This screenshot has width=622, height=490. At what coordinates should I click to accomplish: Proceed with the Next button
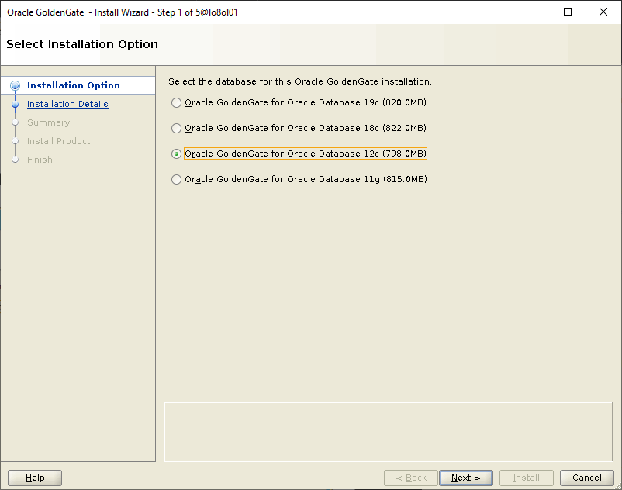pos(465,478)
